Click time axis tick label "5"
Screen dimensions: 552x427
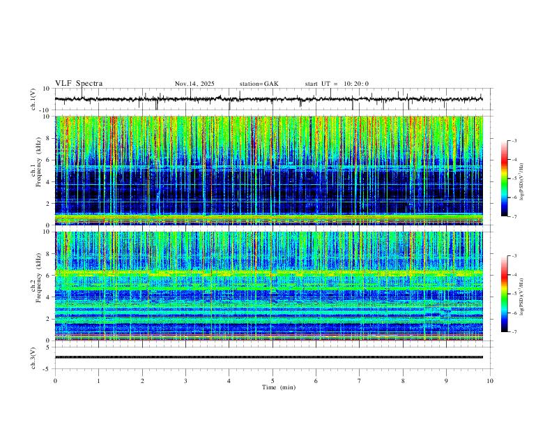[x=273, y=381]
